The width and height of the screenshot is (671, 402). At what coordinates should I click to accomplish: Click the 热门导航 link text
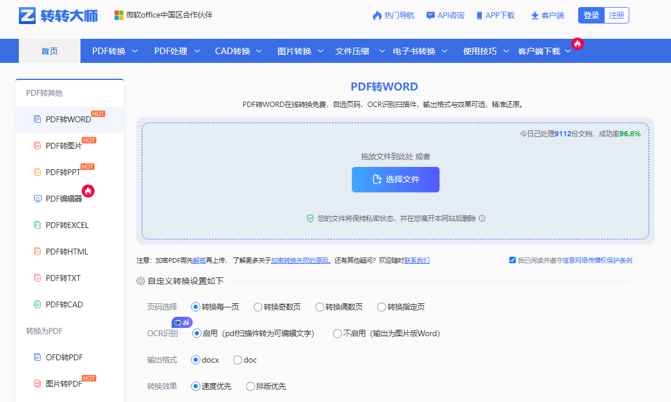point(400,15)
